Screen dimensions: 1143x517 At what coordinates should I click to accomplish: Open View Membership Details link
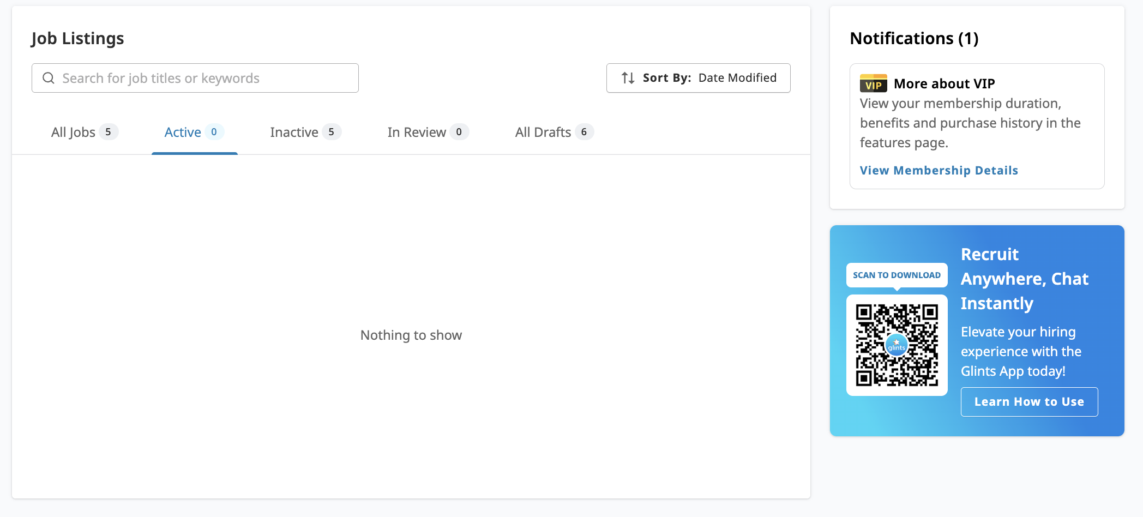point(939,170)
